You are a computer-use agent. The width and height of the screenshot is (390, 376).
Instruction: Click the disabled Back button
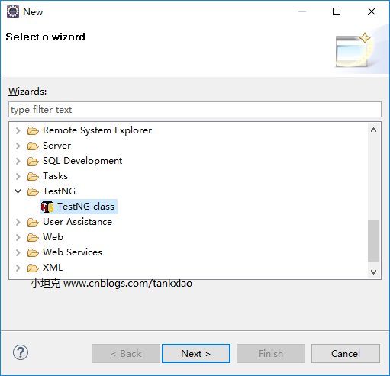click(126, 353)
